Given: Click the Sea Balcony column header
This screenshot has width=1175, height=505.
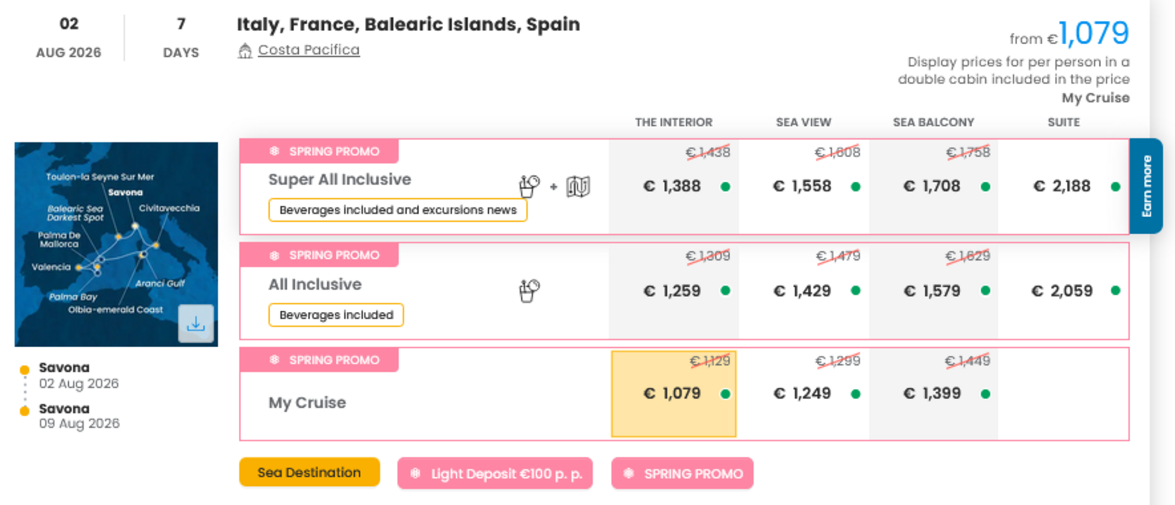Looking at the screenshot, I should pyautogui.click(x=933, y=122).
